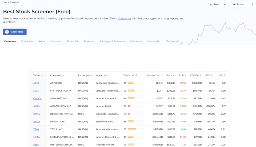Click the -$16.09B EBITDA value
The image size is (256, 147).
[x=197, y=114]
